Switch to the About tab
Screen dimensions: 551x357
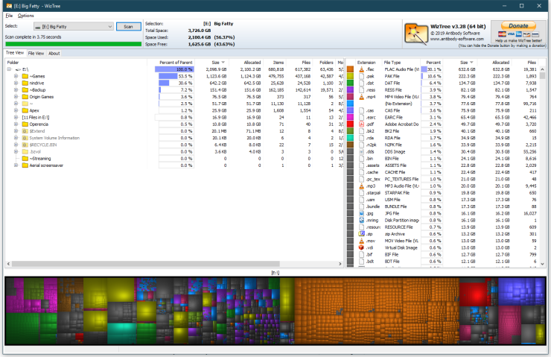54,54
